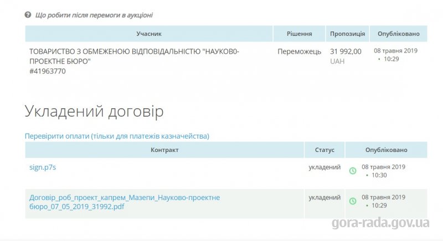Click the question mark help icon
Viewport: 443px width, 241px height.
tap(28, 15)
